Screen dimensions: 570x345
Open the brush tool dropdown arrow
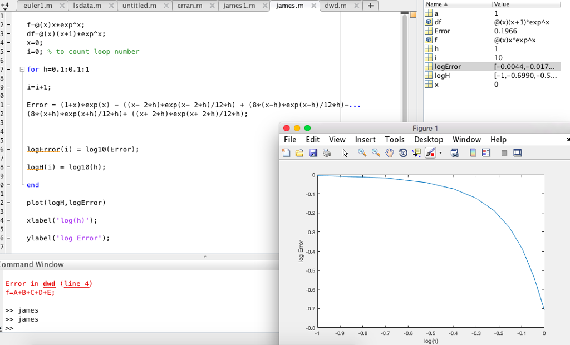[440, 152]
